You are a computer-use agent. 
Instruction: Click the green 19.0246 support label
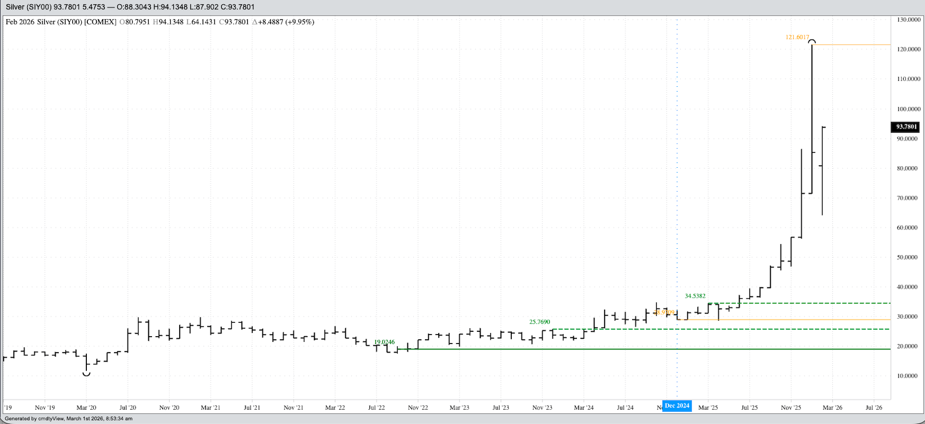[384, 342]
